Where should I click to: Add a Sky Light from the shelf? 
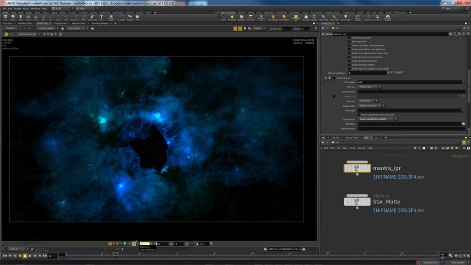306,18
